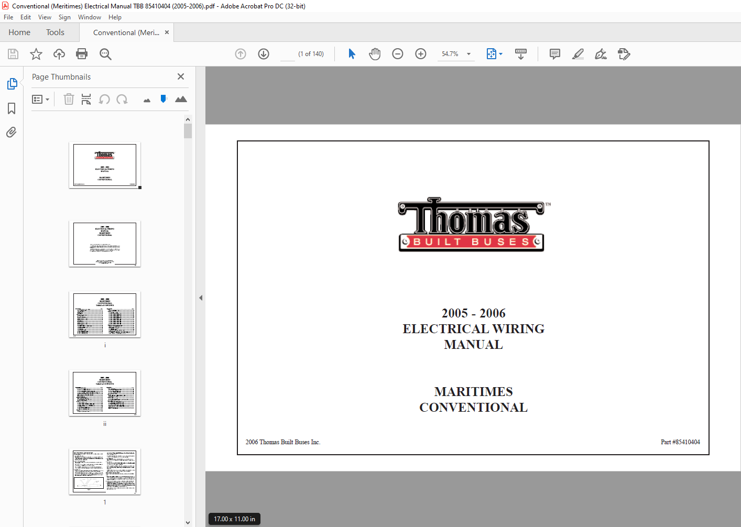
Task: Go to previous page arrow
Action: point(241,54)
